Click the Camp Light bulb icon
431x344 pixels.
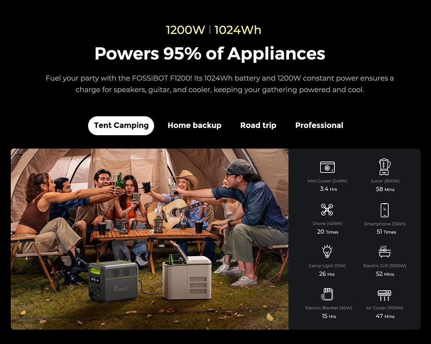click(x=327, y=251)
